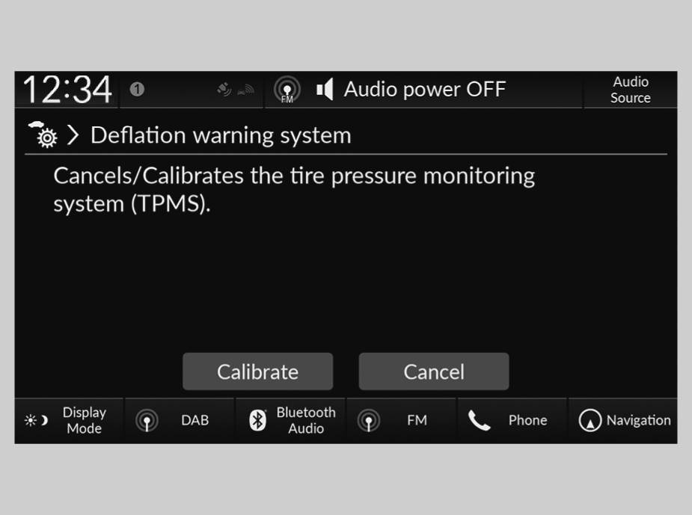This screenshot has width=692, height=515.
Task: Tap the Audio power OFF status text
Action: click(x=424, y=90)
